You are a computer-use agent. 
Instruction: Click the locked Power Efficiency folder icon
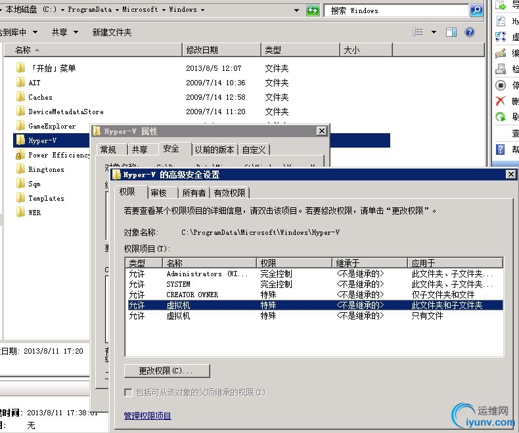(x=20, y=155)
